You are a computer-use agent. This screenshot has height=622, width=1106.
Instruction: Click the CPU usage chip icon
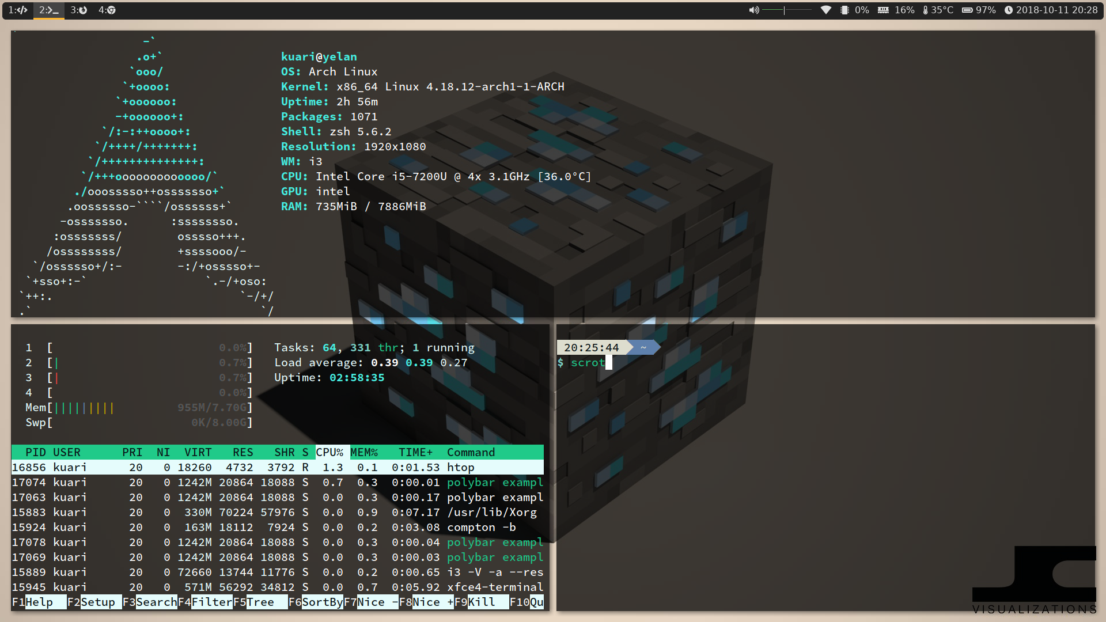pos(844,10)
